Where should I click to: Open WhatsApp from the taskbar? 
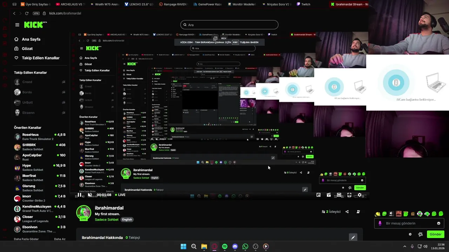(245, 246)
